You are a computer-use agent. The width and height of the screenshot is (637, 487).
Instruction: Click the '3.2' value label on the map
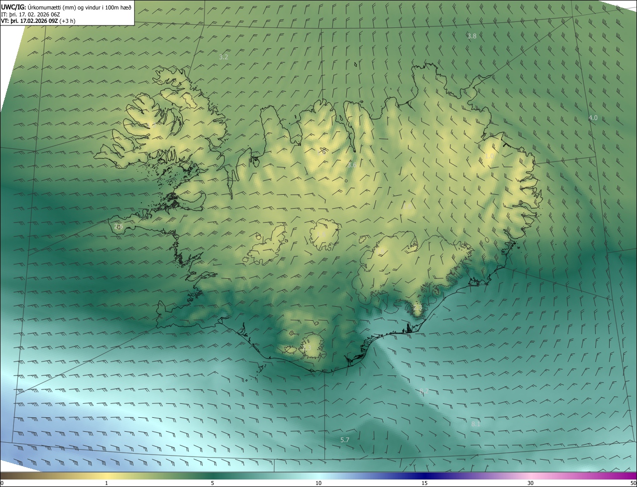(223, 57)
